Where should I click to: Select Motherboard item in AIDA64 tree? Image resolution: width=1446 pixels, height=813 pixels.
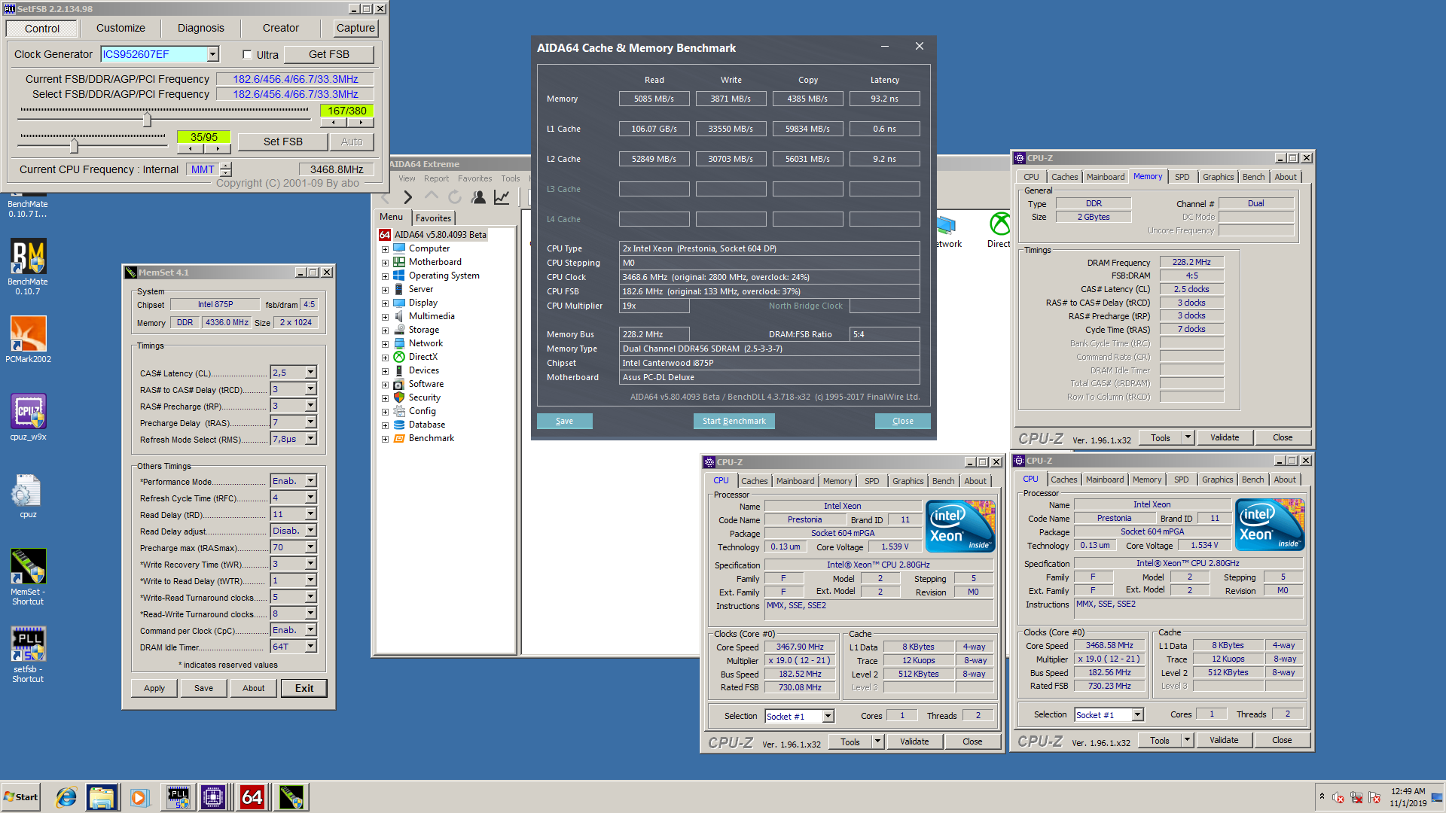[435, 262]
